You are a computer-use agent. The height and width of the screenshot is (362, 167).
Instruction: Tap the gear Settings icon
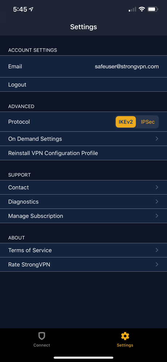pyautogui.click(x=125, y=336)
